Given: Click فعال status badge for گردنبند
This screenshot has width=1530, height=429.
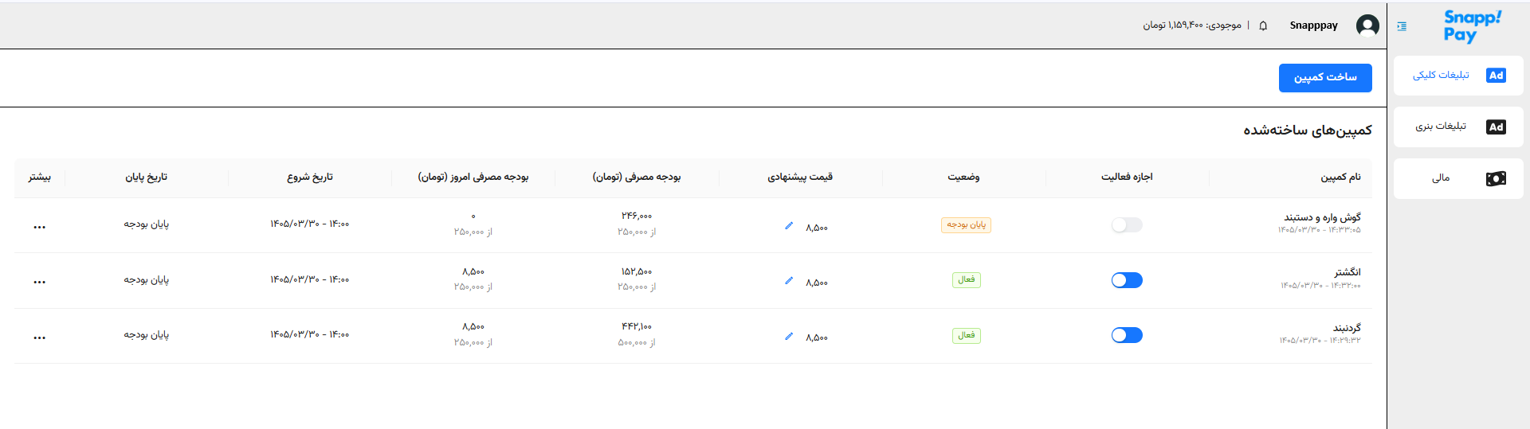Looking at the screenshot, I should pos(966,336).
